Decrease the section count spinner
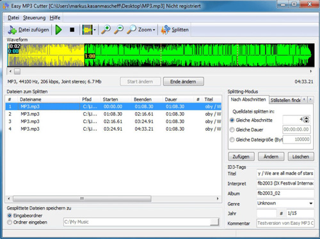Image resolution: width=320 pixels, height=239 pixels. (307, 121)
